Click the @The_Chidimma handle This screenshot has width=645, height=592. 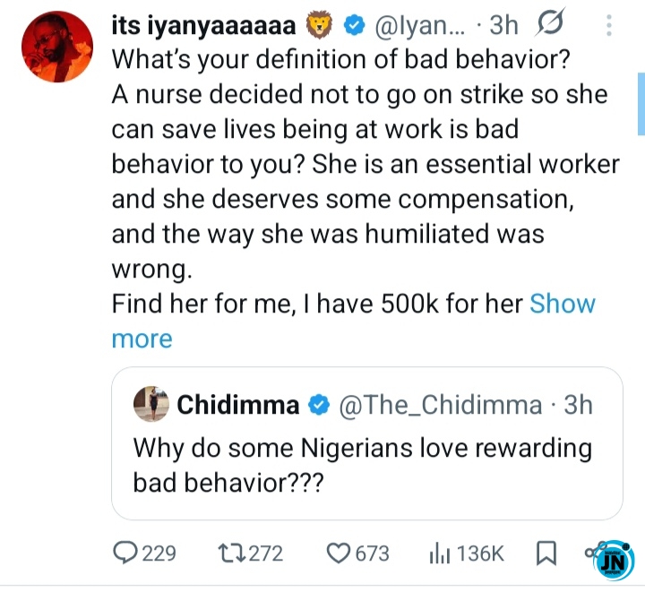(440, 405)
